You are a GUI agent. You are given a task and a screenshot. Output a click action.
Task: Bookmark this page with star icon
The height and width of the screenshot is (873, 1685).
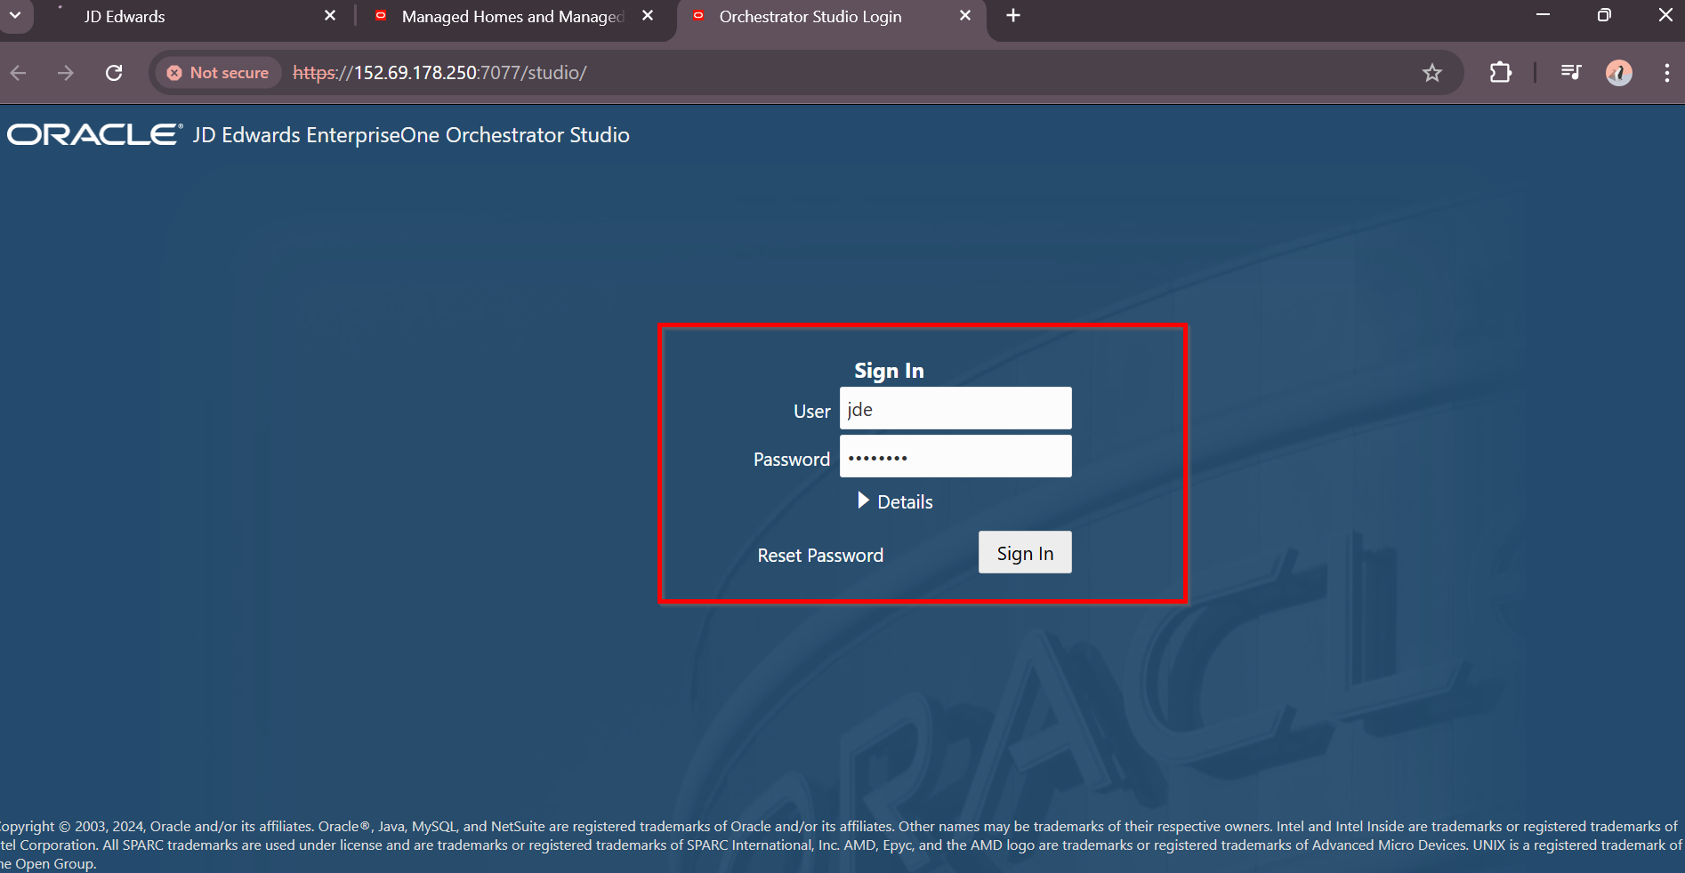coord(1431,73)
